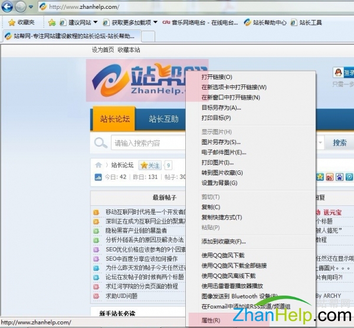Image resolution: width=354 pixels, height=328 pixels.
Task: Click the add-to-favorites-bar star icon
Action: (x=52, y=22)
